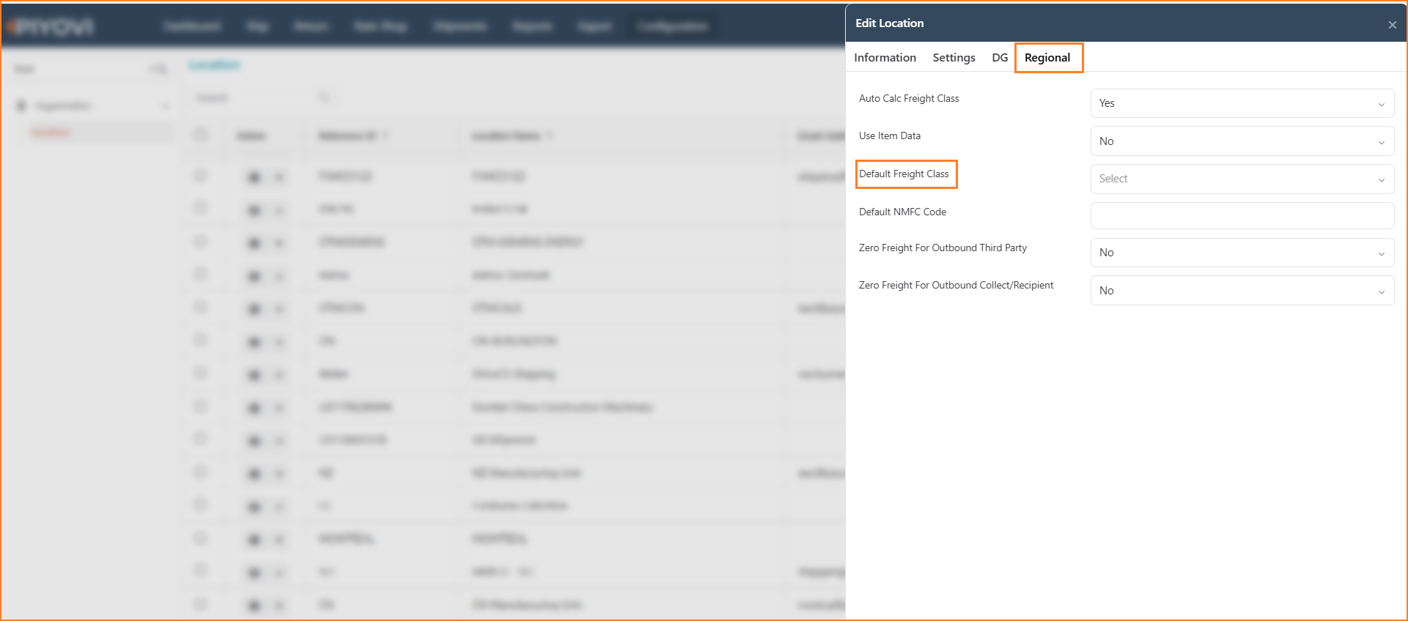Click the 'Default Freight Class' label
Image resolution: width=1408 pixels, height=621 pixels.
(x=904, y=174)
